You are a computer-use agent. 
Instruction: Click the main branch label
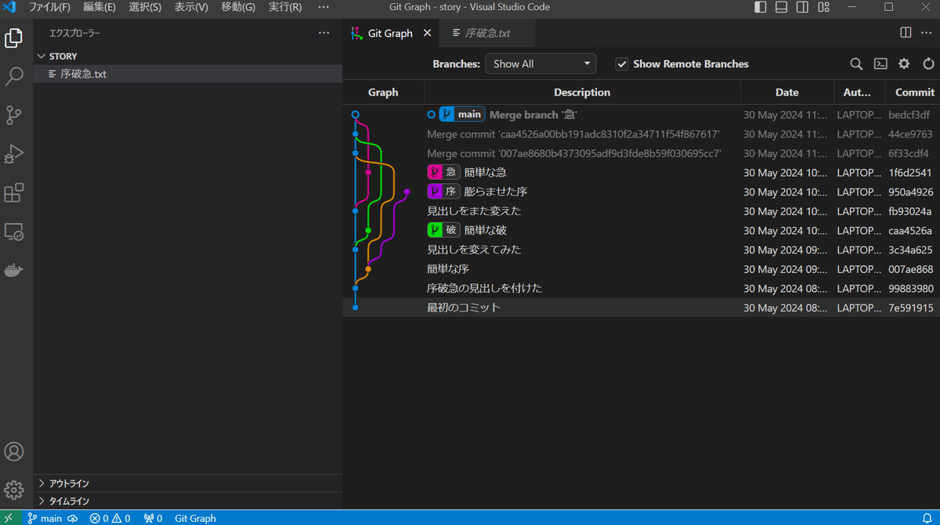(x=462, y=114)
